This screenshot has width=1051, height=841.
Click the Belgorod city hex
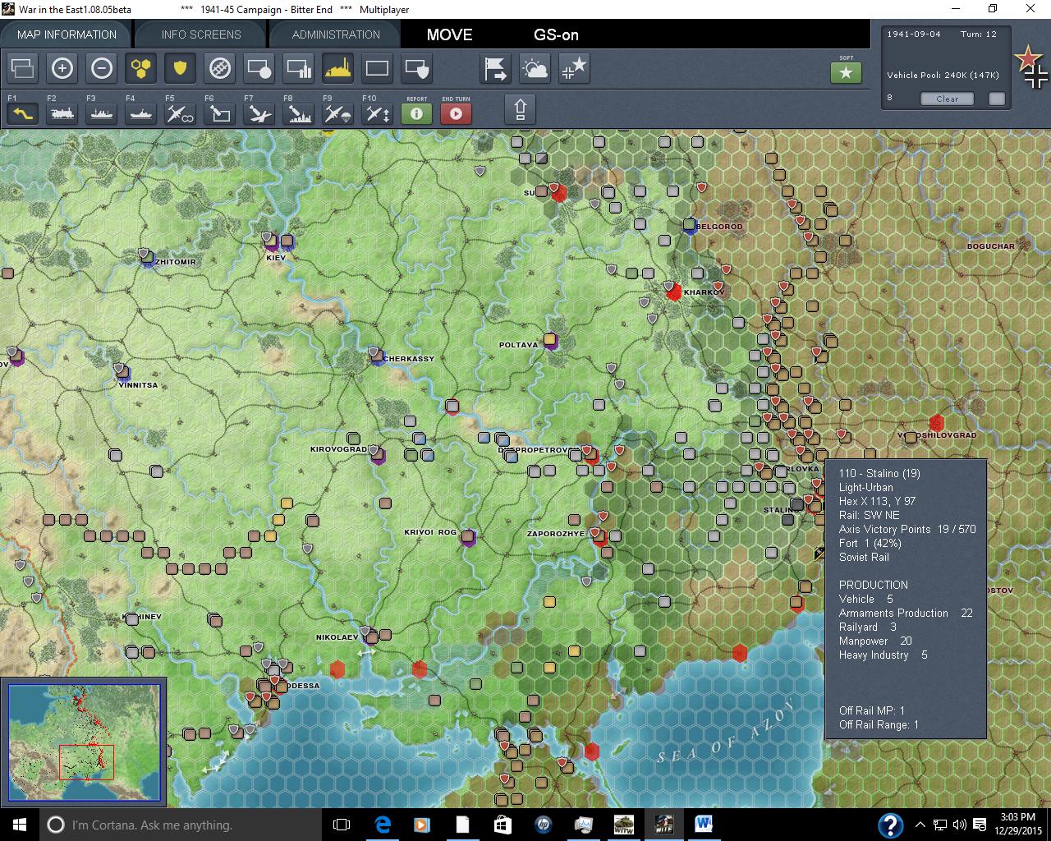click(x=690, y=226)
